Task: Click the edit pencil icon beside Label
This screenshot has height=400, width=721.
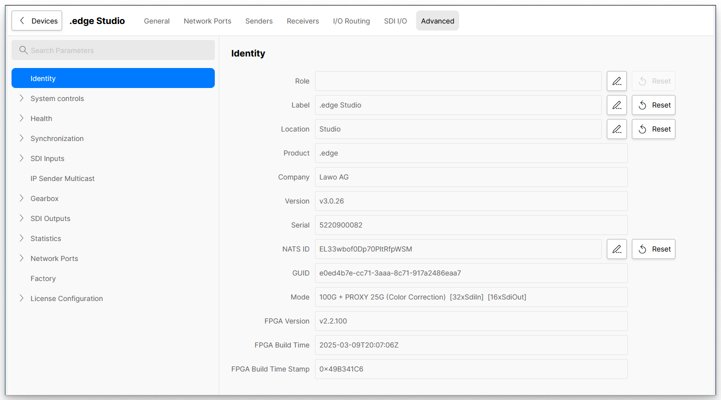Action: tap(616, 105)
